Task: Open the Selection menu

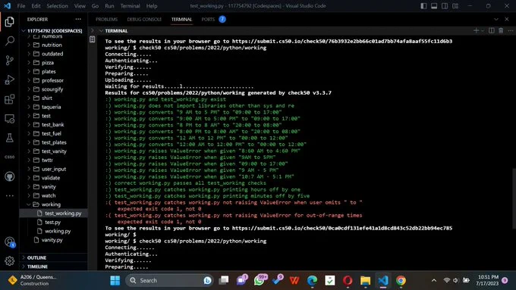Action: (x=57, y=6)
